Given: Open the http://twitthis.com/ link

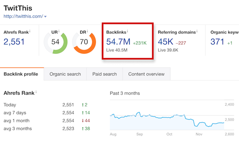Looking at the screenshot, I should coord(23,16).
